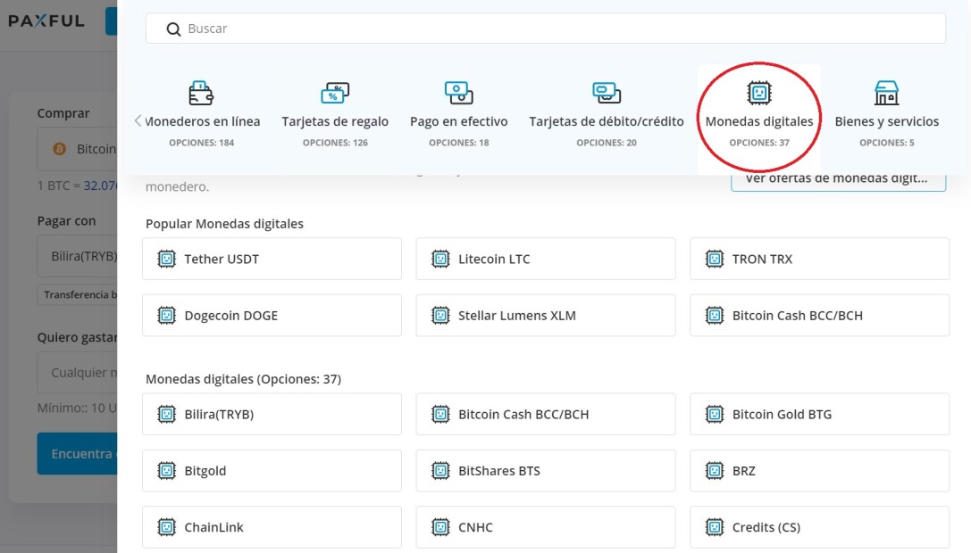The width and height of the screenshot is (971, 553).
Task: Select the Bienes y servicios store icon
Action: click(887, 93)
